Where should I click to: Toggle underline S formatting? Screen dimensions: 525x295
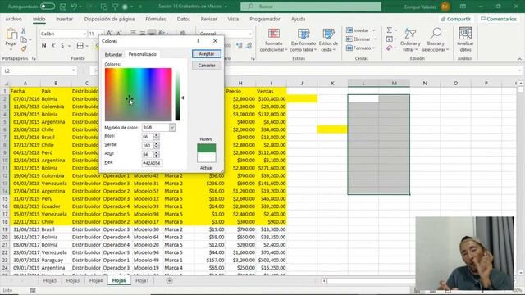click(x=62, y=46)
